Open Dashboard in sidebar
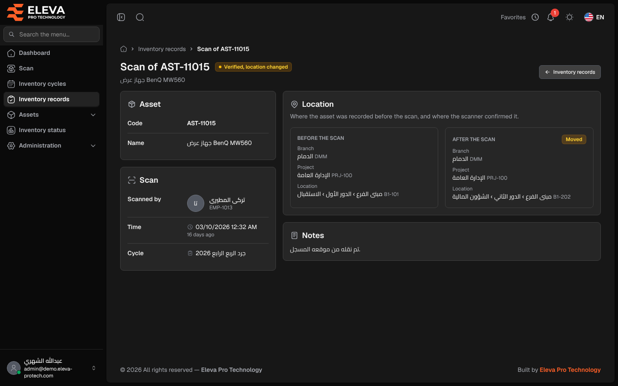 click(x=51, y=53)
